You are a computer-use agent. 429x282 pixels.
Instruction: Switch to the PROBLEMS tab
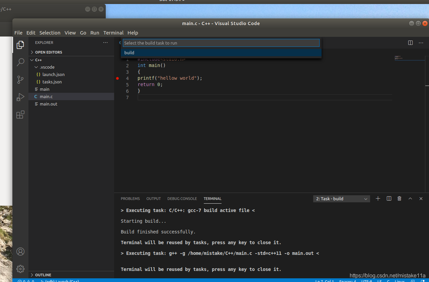click(130, 199)
